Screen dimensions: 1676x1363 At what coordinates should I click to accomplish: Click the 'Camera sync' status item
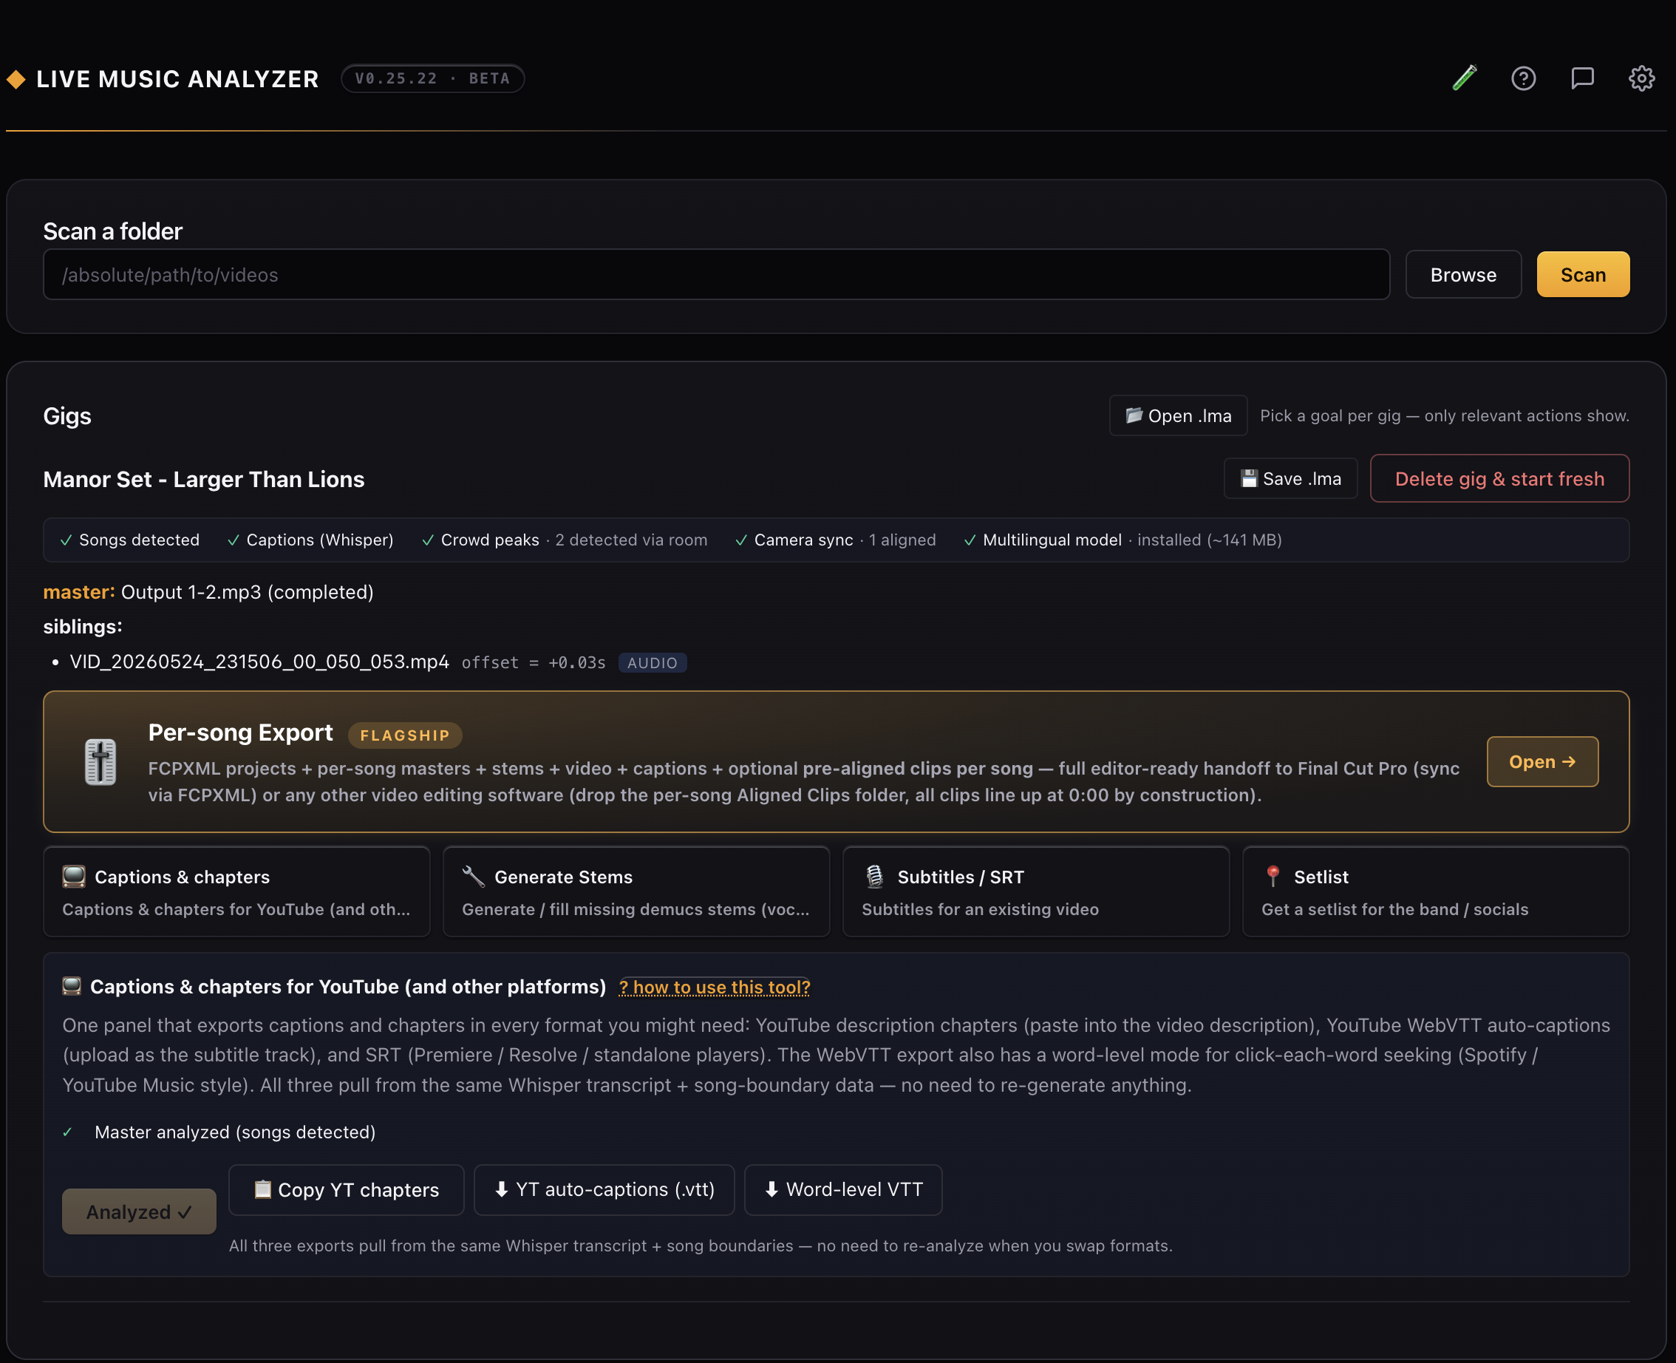tap(834, 540)
